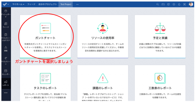Image resolution: width=196 pixels, height=102 pixels.
Task: Open the ガントチャート report card
Action: 45,36
